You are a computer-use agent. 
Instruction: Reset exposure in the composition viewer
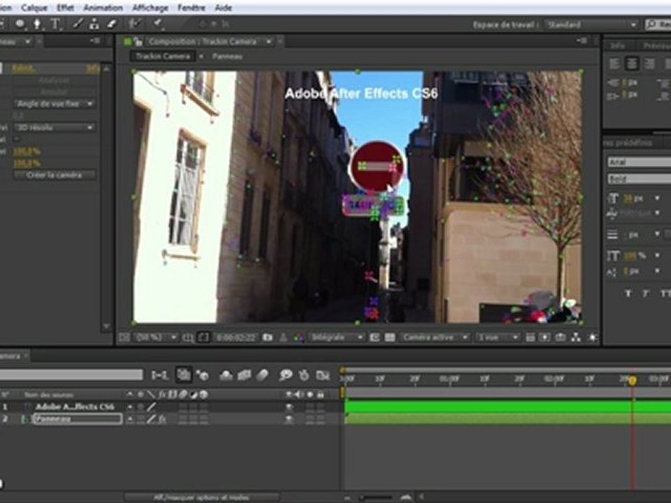[592, 337]
